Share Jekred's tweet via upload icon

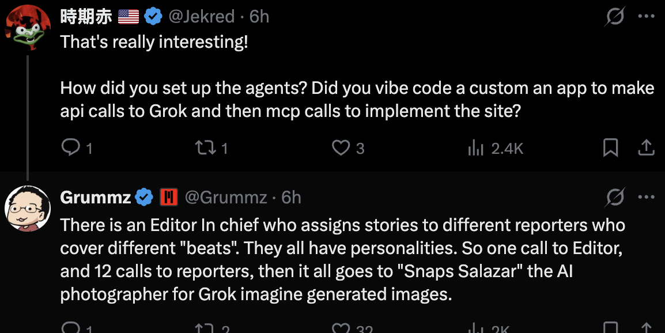point(646,148)
